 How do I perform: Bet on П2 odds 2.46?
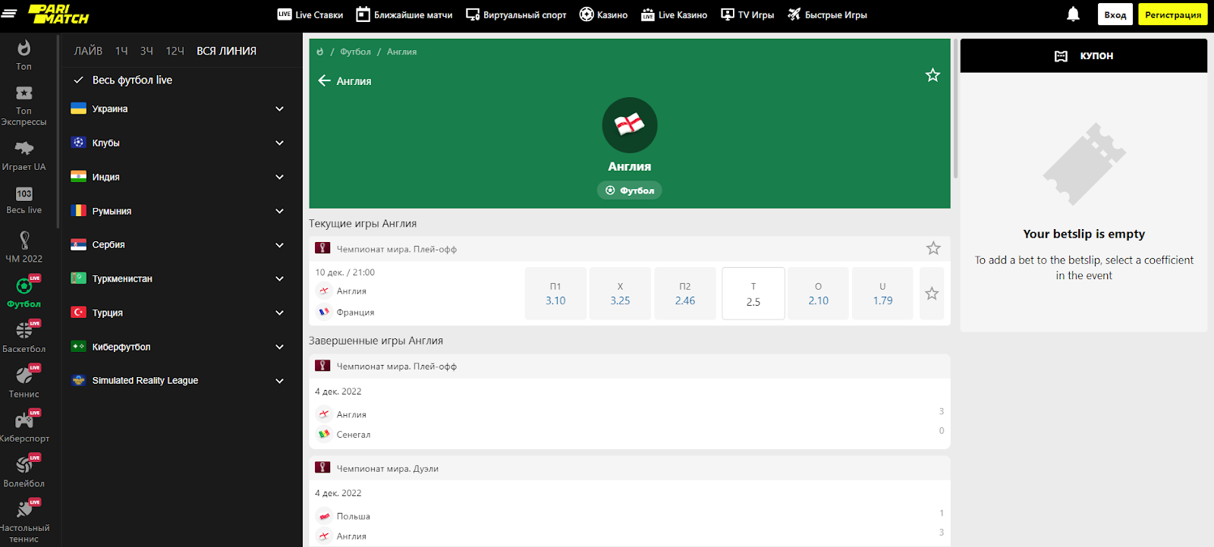coord(685,294)
